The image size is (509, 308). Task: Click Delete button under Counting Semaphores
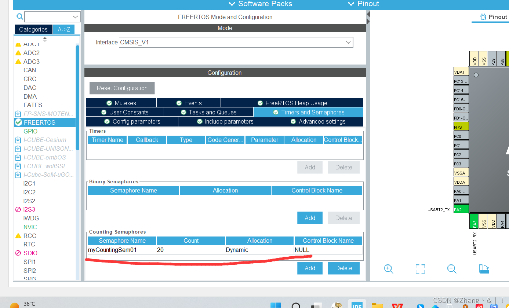click(343, 268)
